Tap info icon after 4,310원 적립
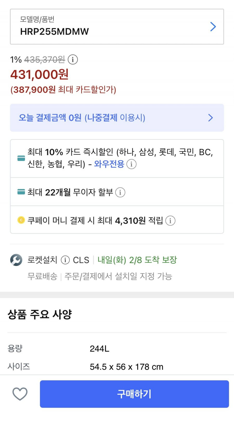 (x=170, y=221)
